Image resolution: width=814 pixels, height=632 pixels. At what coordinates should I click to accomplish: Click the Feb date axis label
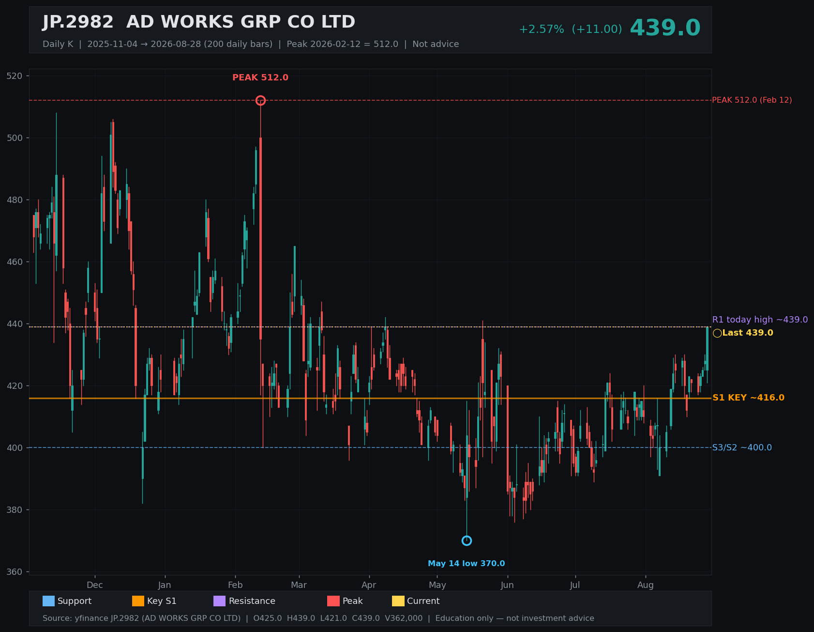(235, 585)
